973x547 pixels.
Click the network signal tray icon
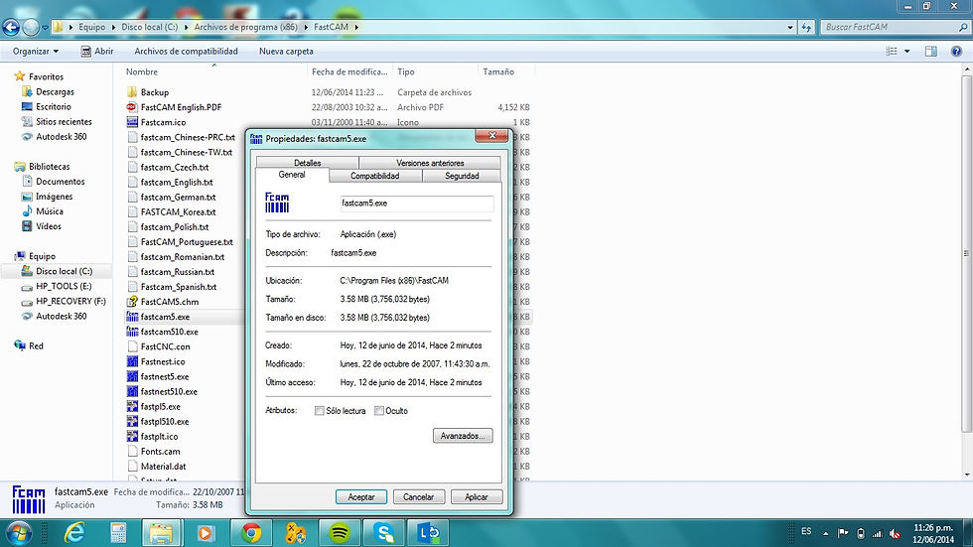click(x=877, y=533)
